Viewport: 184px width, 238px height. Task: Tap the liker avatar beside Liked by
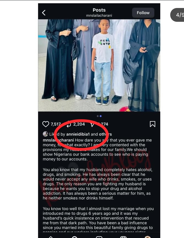(x=45, y=134)
